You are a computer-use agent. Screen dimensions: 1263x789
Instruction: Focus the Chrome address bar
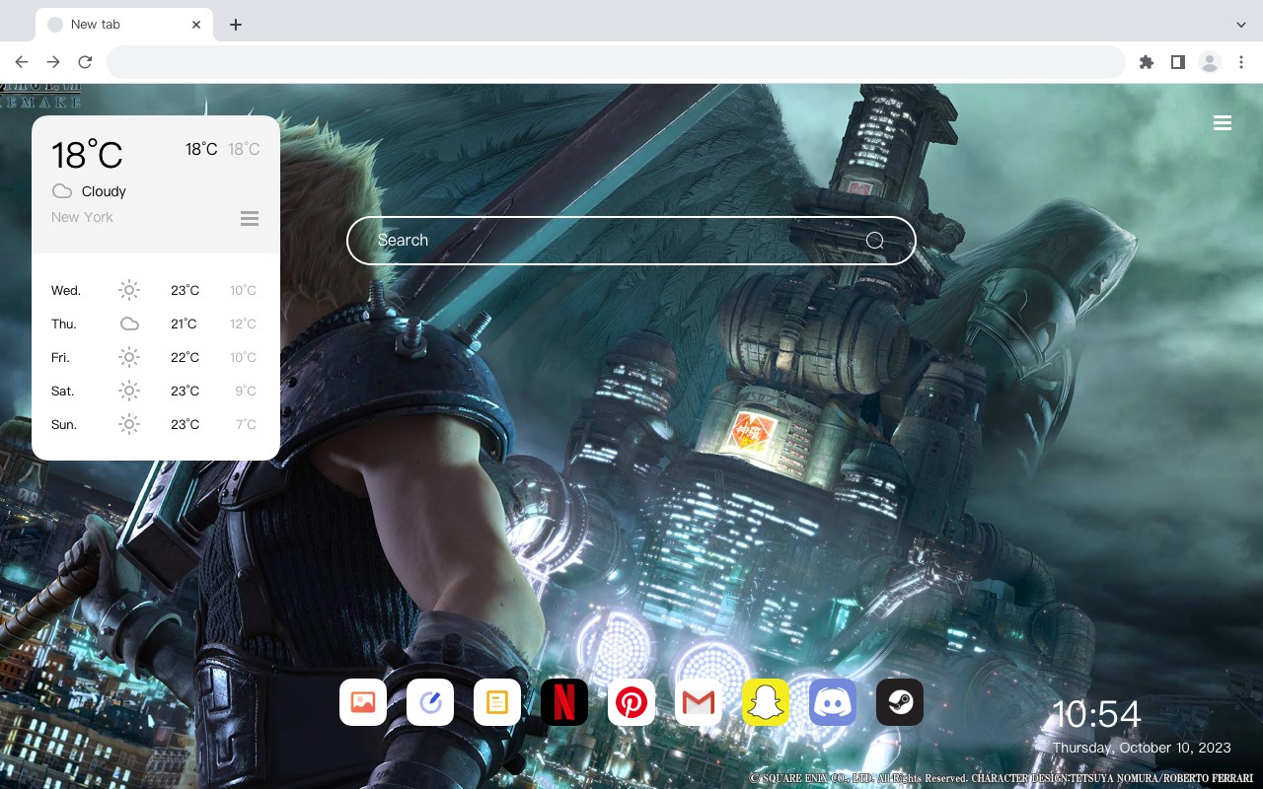(x=616, y=62)
